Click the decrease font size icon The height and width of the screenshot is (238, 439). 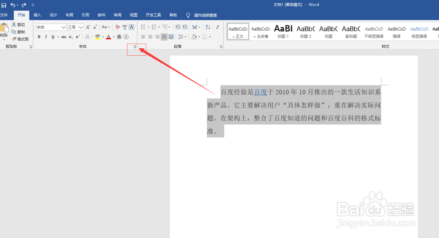(x=95, y=27)
